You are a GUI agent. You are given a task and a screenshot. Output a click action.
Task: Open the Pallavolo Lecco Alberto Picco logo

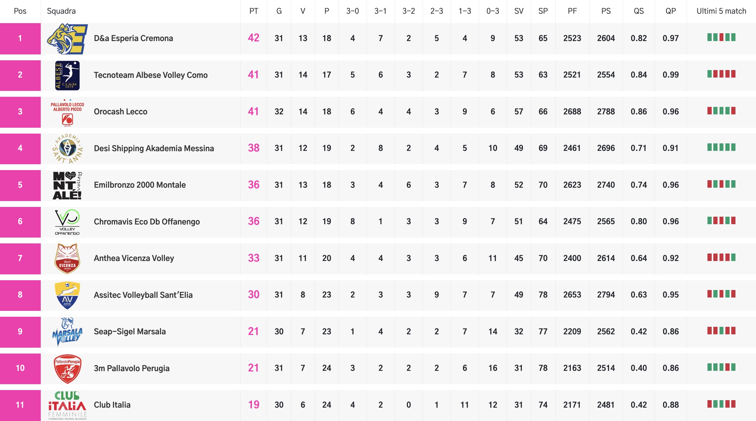tap(67, 112)
